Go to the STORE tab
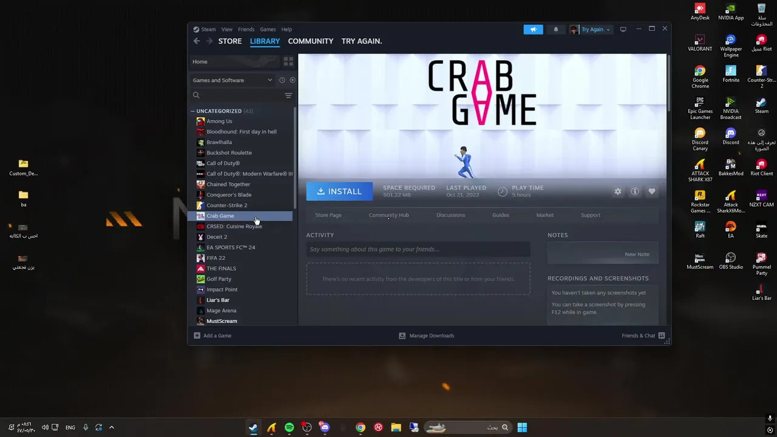The height and width of the screenshot is (437, 777). click(x=230, y=41)
